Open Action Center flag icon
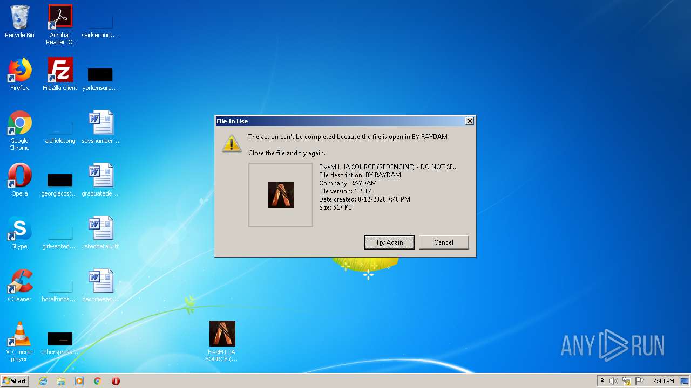The width and height of the screenshot is (691, 388). (640, 381)
